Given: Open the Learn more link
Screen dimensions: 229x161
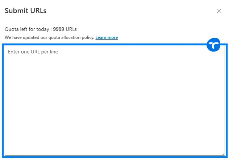Looking at the screenshot, I should point(107,37).
